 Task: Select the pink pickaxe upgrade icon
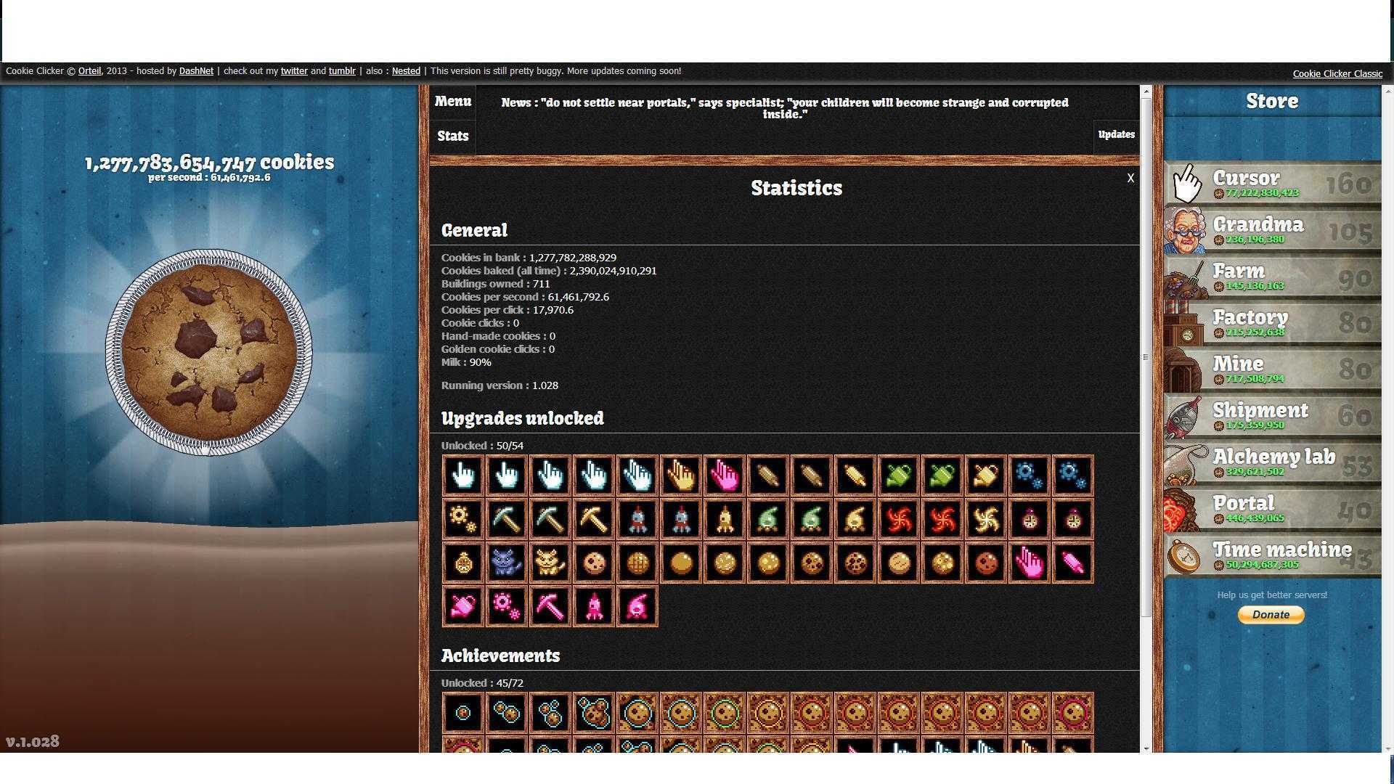(550, 607)
